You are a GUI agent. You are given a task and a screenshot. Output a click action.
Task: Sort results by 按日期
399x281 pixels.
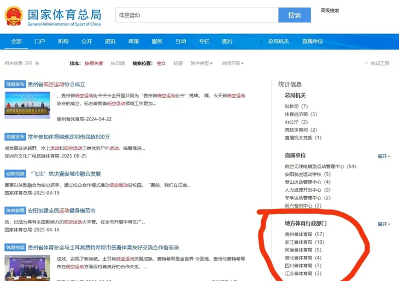coord(118,63)
